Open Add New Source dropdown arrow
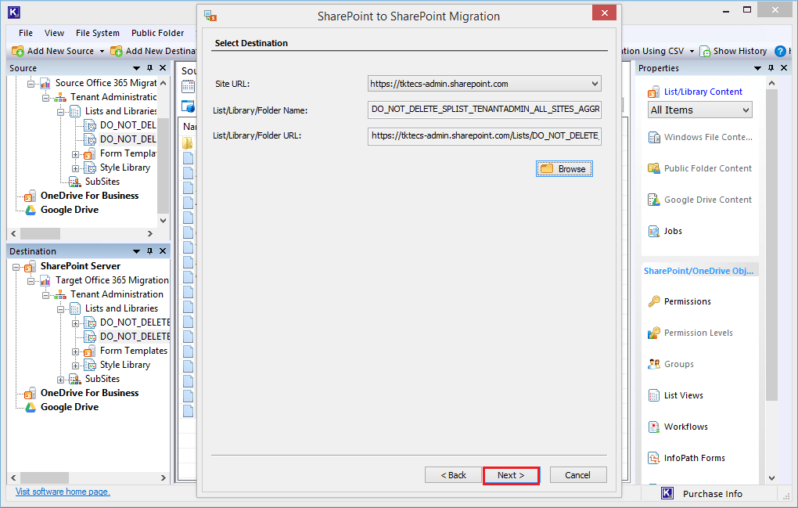 tap(102, 52)
